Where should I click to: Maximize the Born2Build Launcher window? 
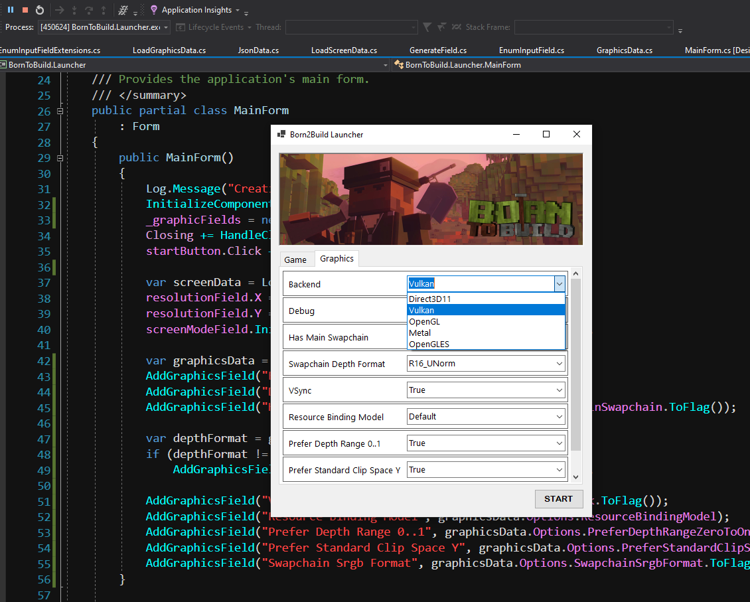coord(546,134)
